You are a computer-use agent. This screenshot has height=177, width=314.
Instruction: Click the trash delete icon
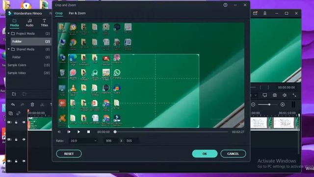(32, 104)
